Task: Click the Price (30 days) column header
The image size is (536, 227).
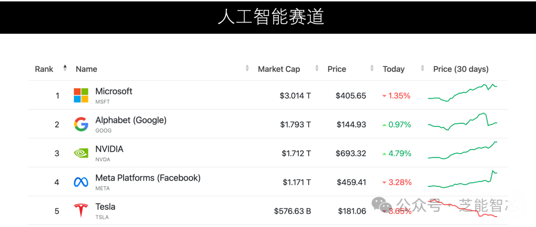Action: click(461, 69)
